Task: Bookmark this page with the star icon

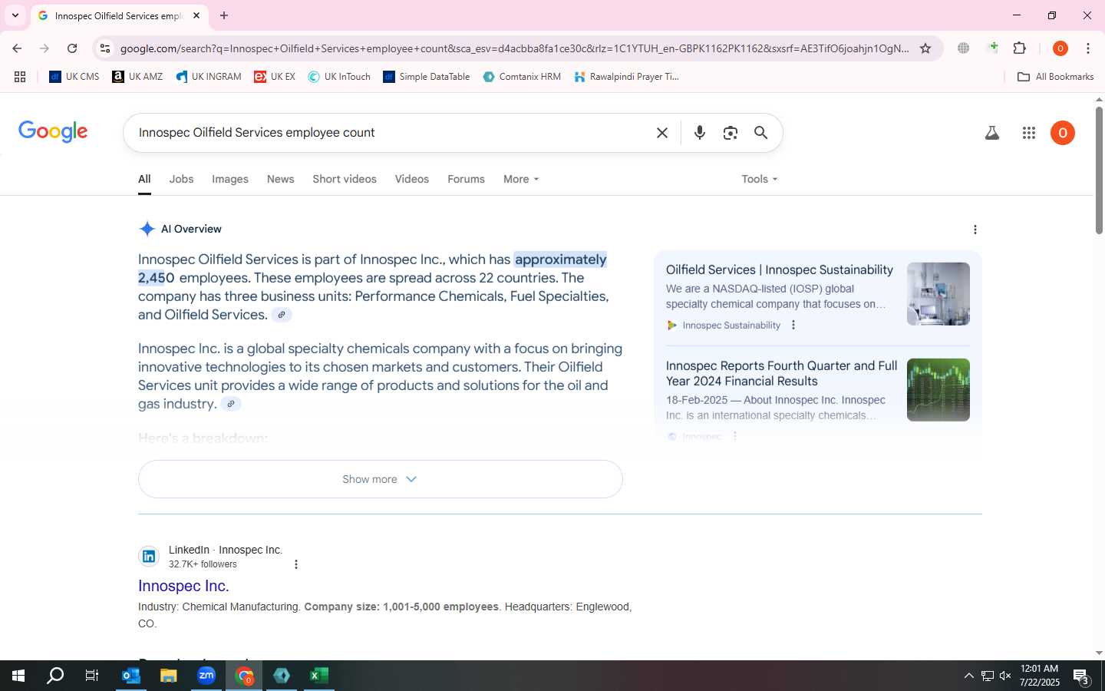Action: point(925,48)
